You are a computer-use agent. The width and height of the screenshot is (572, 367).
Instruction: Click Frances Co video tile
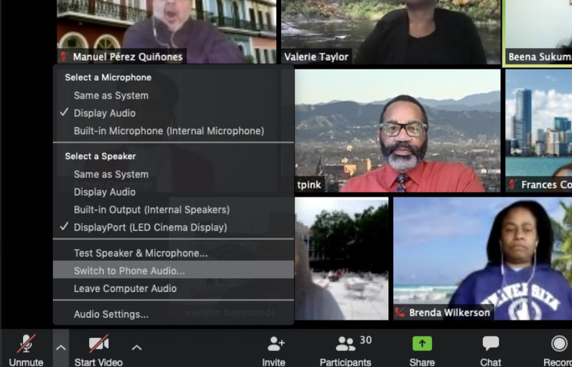click(x=539, y=131)
